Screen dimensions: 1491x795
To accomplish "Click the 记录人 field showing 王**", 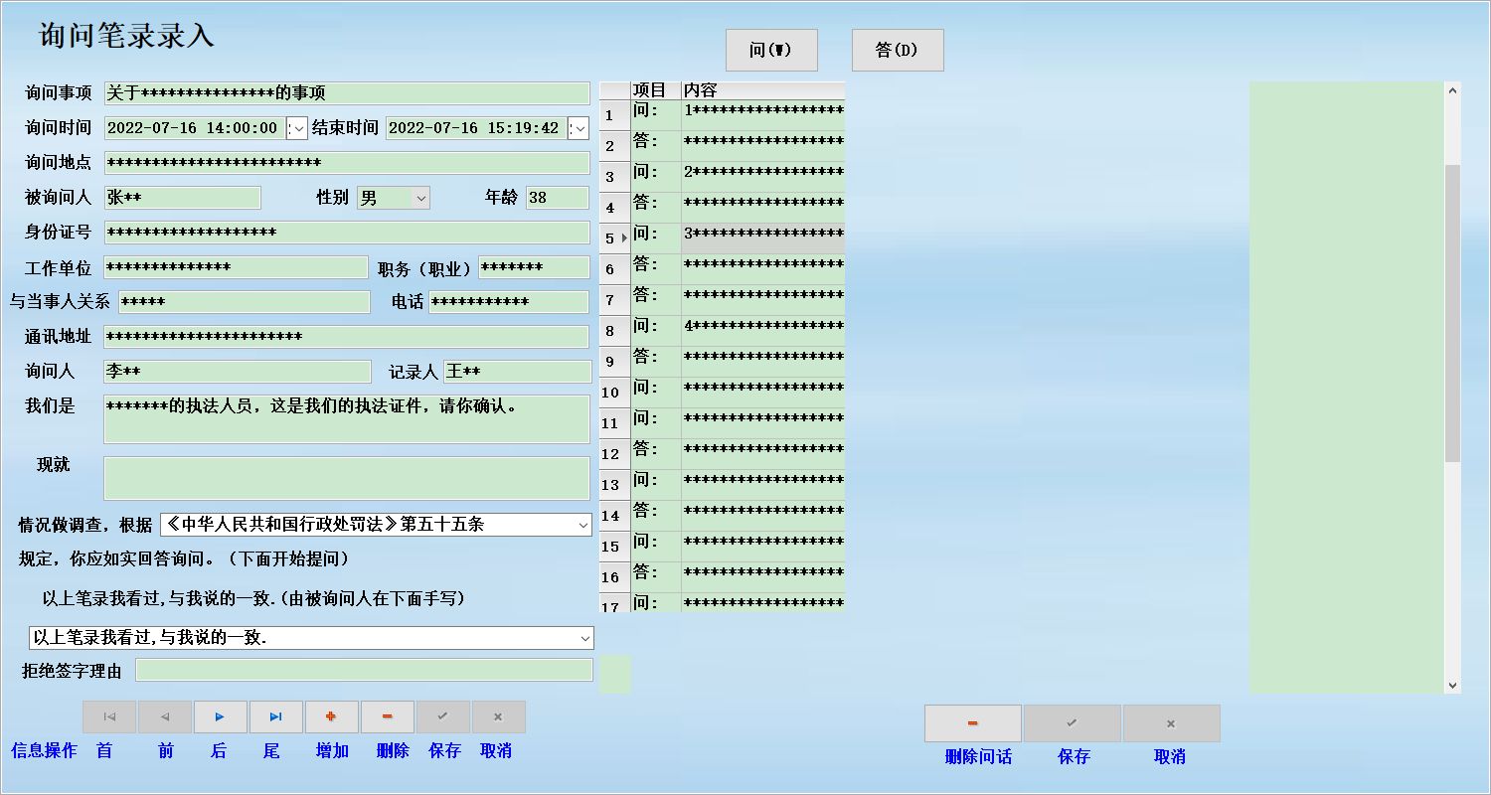I will click(x=517, y=372).
